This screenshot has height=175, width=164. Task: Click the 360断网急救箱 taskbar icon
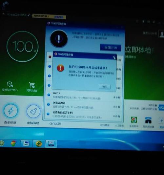[x=51, y=143]
